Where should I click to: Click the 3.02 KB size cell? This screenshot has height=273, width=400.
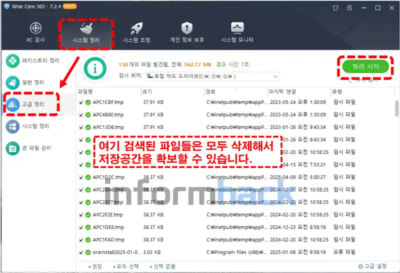152,252
